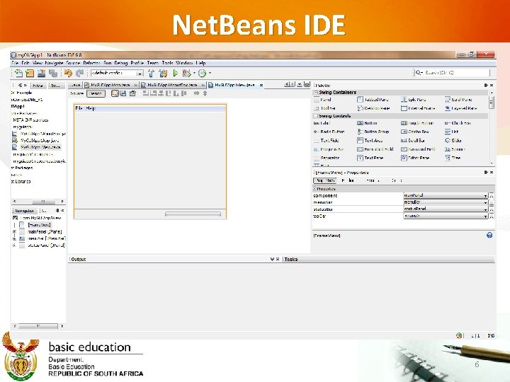510x382 pixels.
Task: Collapse the Swing Controls palette section
Action: pyautogui.click(x=316, y=115)
